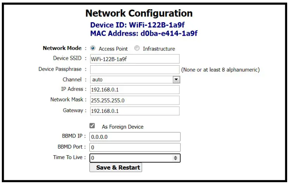Decrease Time To Live with down arrow
Image resolution: width=289 pixels, height=184 pixels.
pos(176,159)
